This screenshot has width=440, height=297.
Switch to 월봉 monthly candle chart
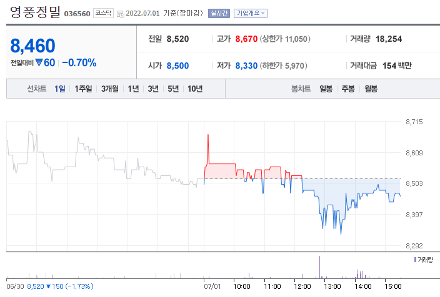point(371,89)
